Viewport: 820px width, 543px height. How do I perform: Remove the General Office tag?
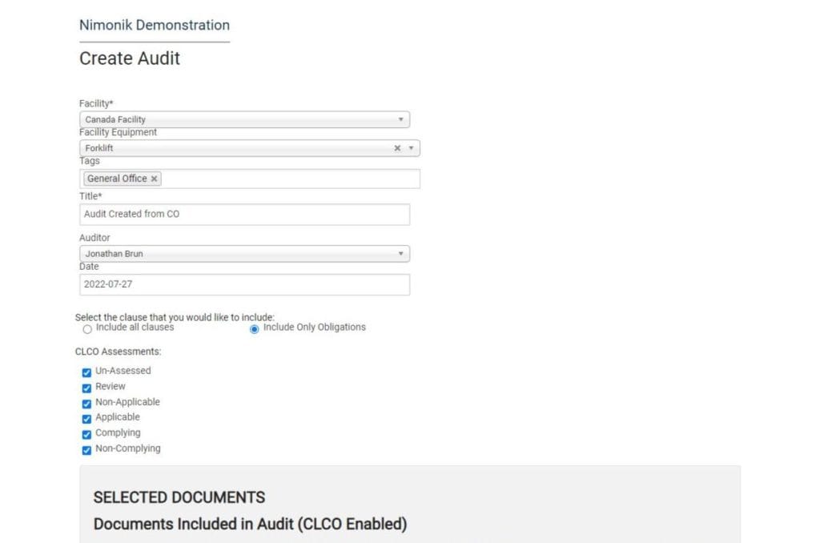154,179
